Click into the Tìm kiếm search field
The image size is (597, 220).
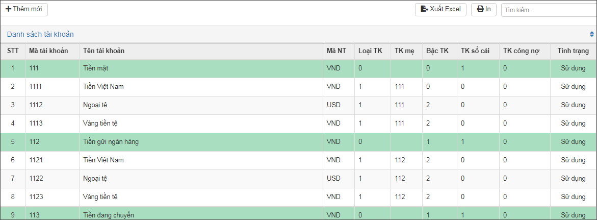point(549,10)
